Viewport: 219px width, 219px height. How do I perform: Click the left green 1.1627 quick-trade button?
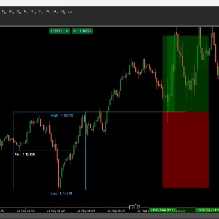click(60, 31)
